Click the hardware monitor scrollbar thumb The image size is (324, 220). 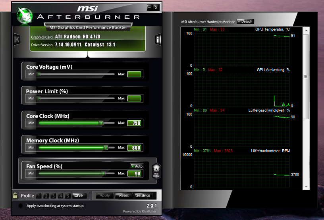click(306, 77)
